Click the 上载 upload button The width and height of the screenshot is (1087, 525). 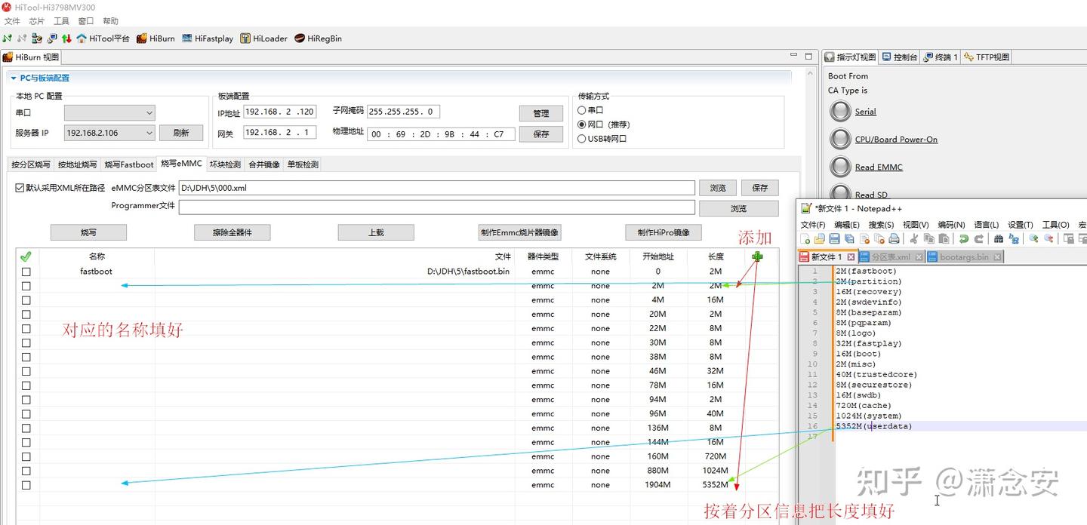pyautogui.click(x=376, y=232)
